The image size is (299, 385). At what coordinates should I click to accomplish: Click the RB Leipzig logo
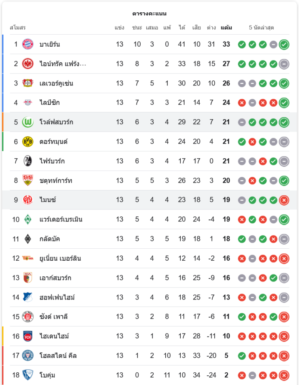(x=28, y=102)
